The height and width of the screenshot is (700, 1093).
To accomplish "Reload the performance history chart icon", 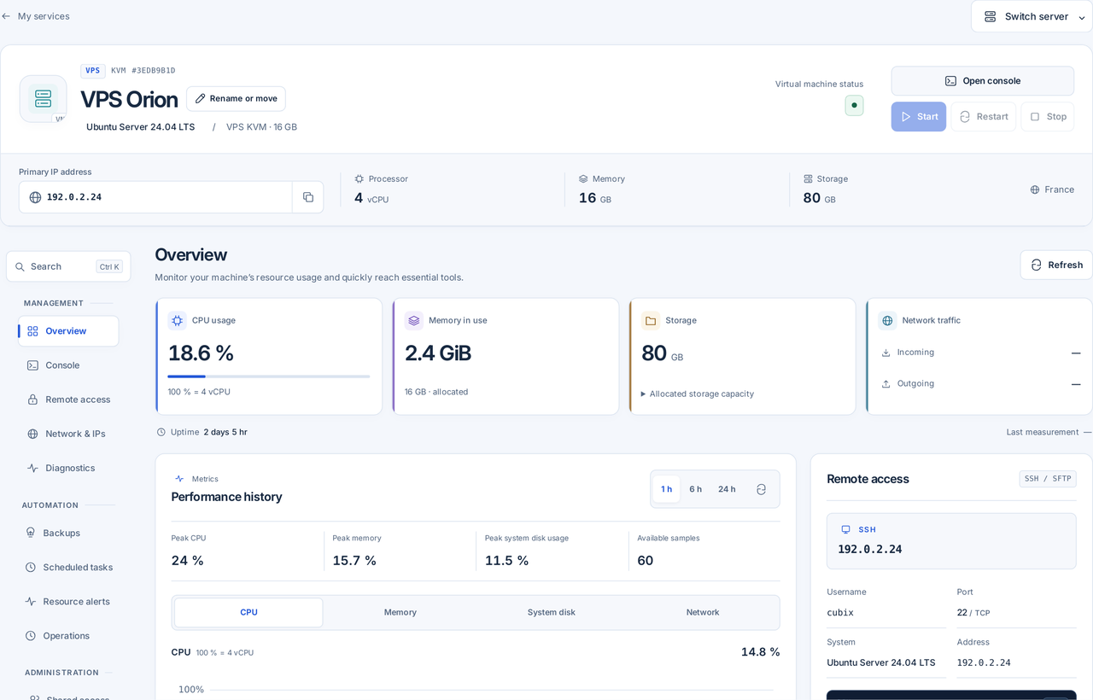I will [761, 489].
